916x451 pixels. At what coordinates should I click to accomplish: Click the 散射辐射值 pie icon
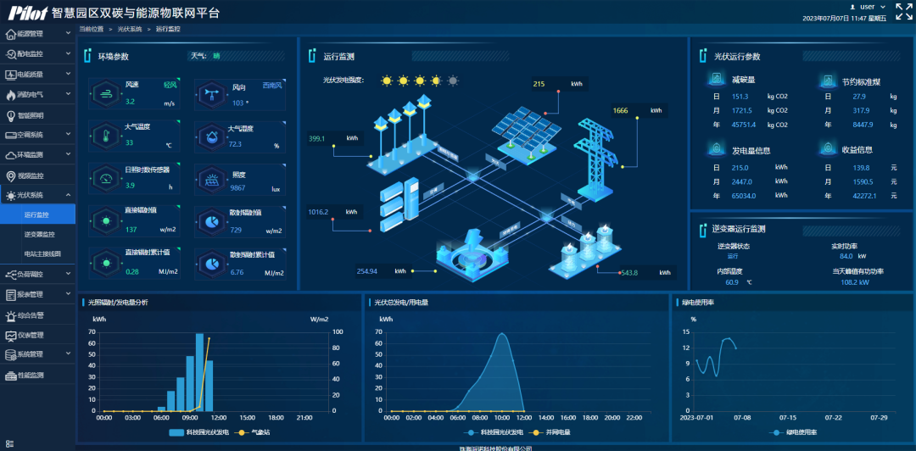[x=211, y=220]
